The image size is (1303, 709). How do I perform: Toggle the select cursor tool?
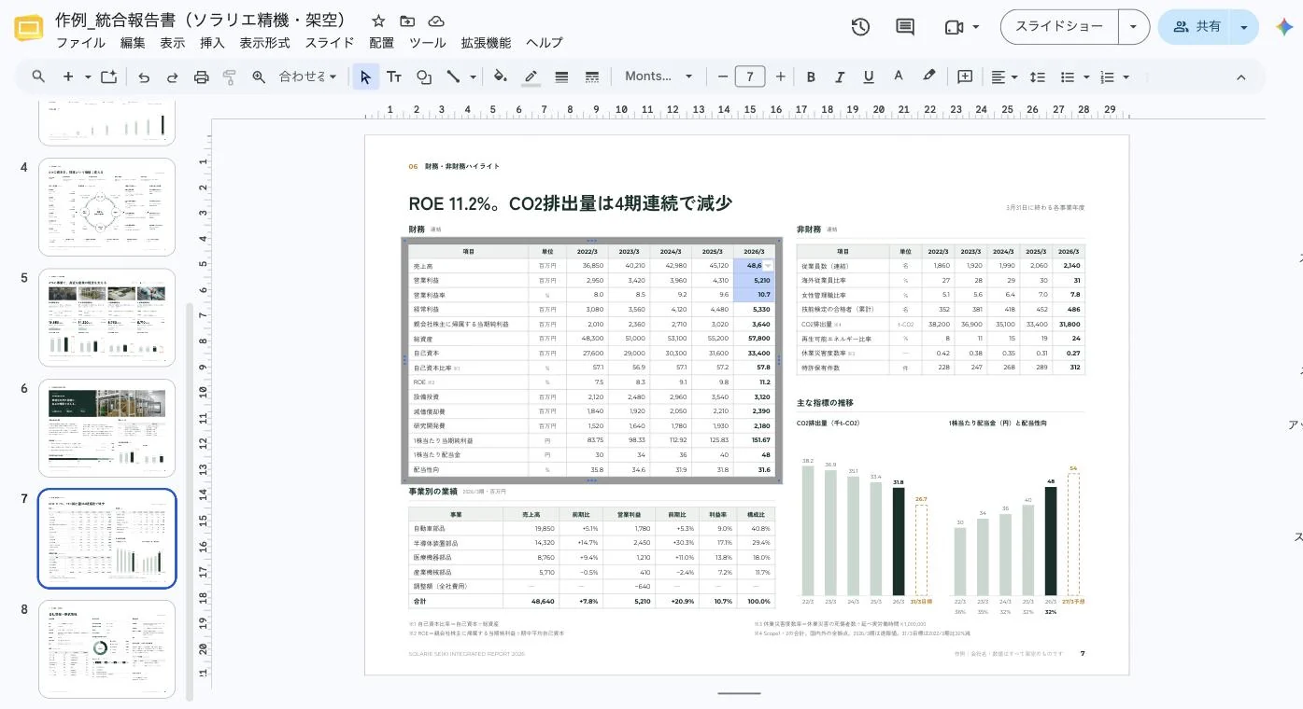(x=365, y=76)
